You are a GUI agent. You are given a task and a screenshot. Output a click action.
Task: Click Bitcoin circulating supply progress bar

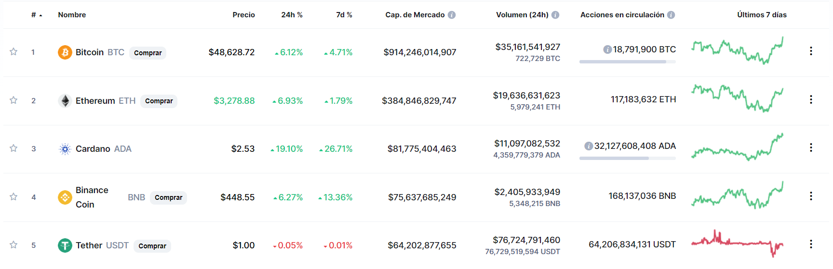coord(628,61)
